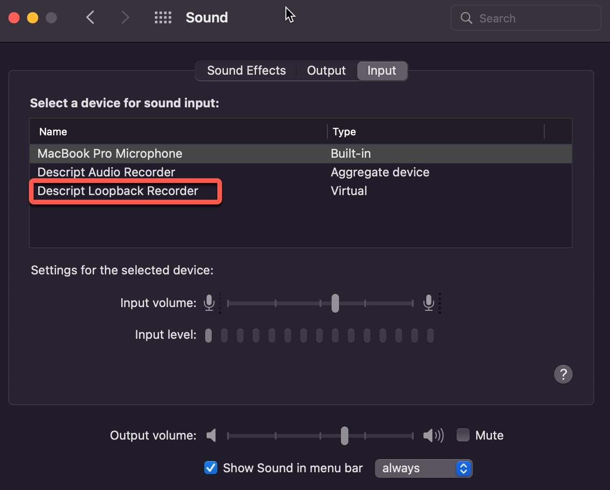Click the Show All grid icon
Viewport: 610px width, 490px height.
(163, 17)
